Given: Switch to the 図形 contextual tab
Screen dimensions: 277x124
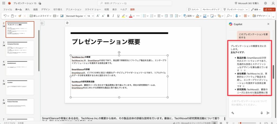Looking at the screenshot, I should [x=133, y=9].
